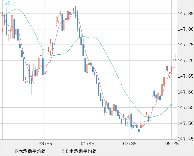194x156 pixels.
Task: Click the 147.75 price axis label
Action: [x=186, y=45]
